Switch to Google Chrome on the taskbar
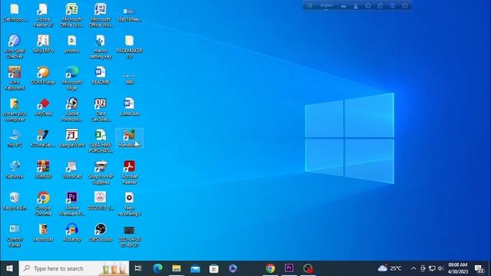The width and height of the screenshot is (491, 276). point(270,268)
